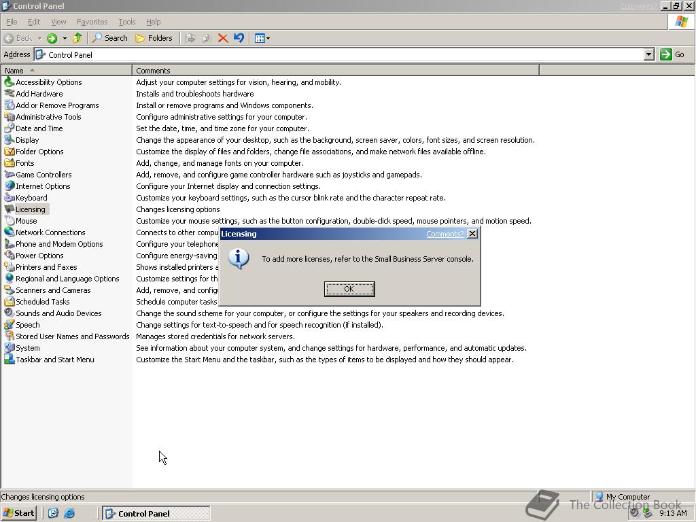Image resolution: width=696 pixels, height=522 pixels.
Task: Select the Power Options icon
Action: tap(9, 256)
